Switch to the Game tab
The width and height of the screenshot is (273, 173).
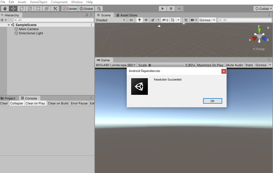tap(104, 60)
